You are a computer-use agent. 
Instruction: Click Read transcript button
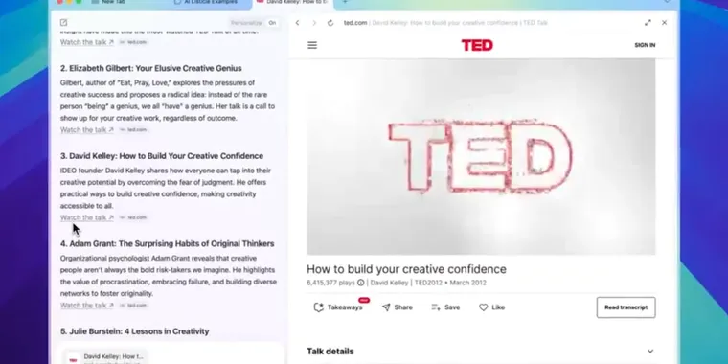click(626, 307)
